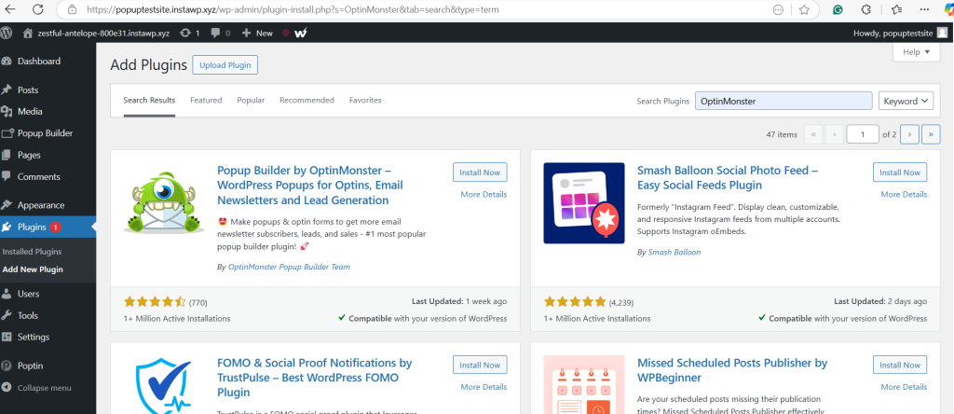Screen dimensions: 954x414
Task: Open the New content plus menu
Action: tap(257, 33)
